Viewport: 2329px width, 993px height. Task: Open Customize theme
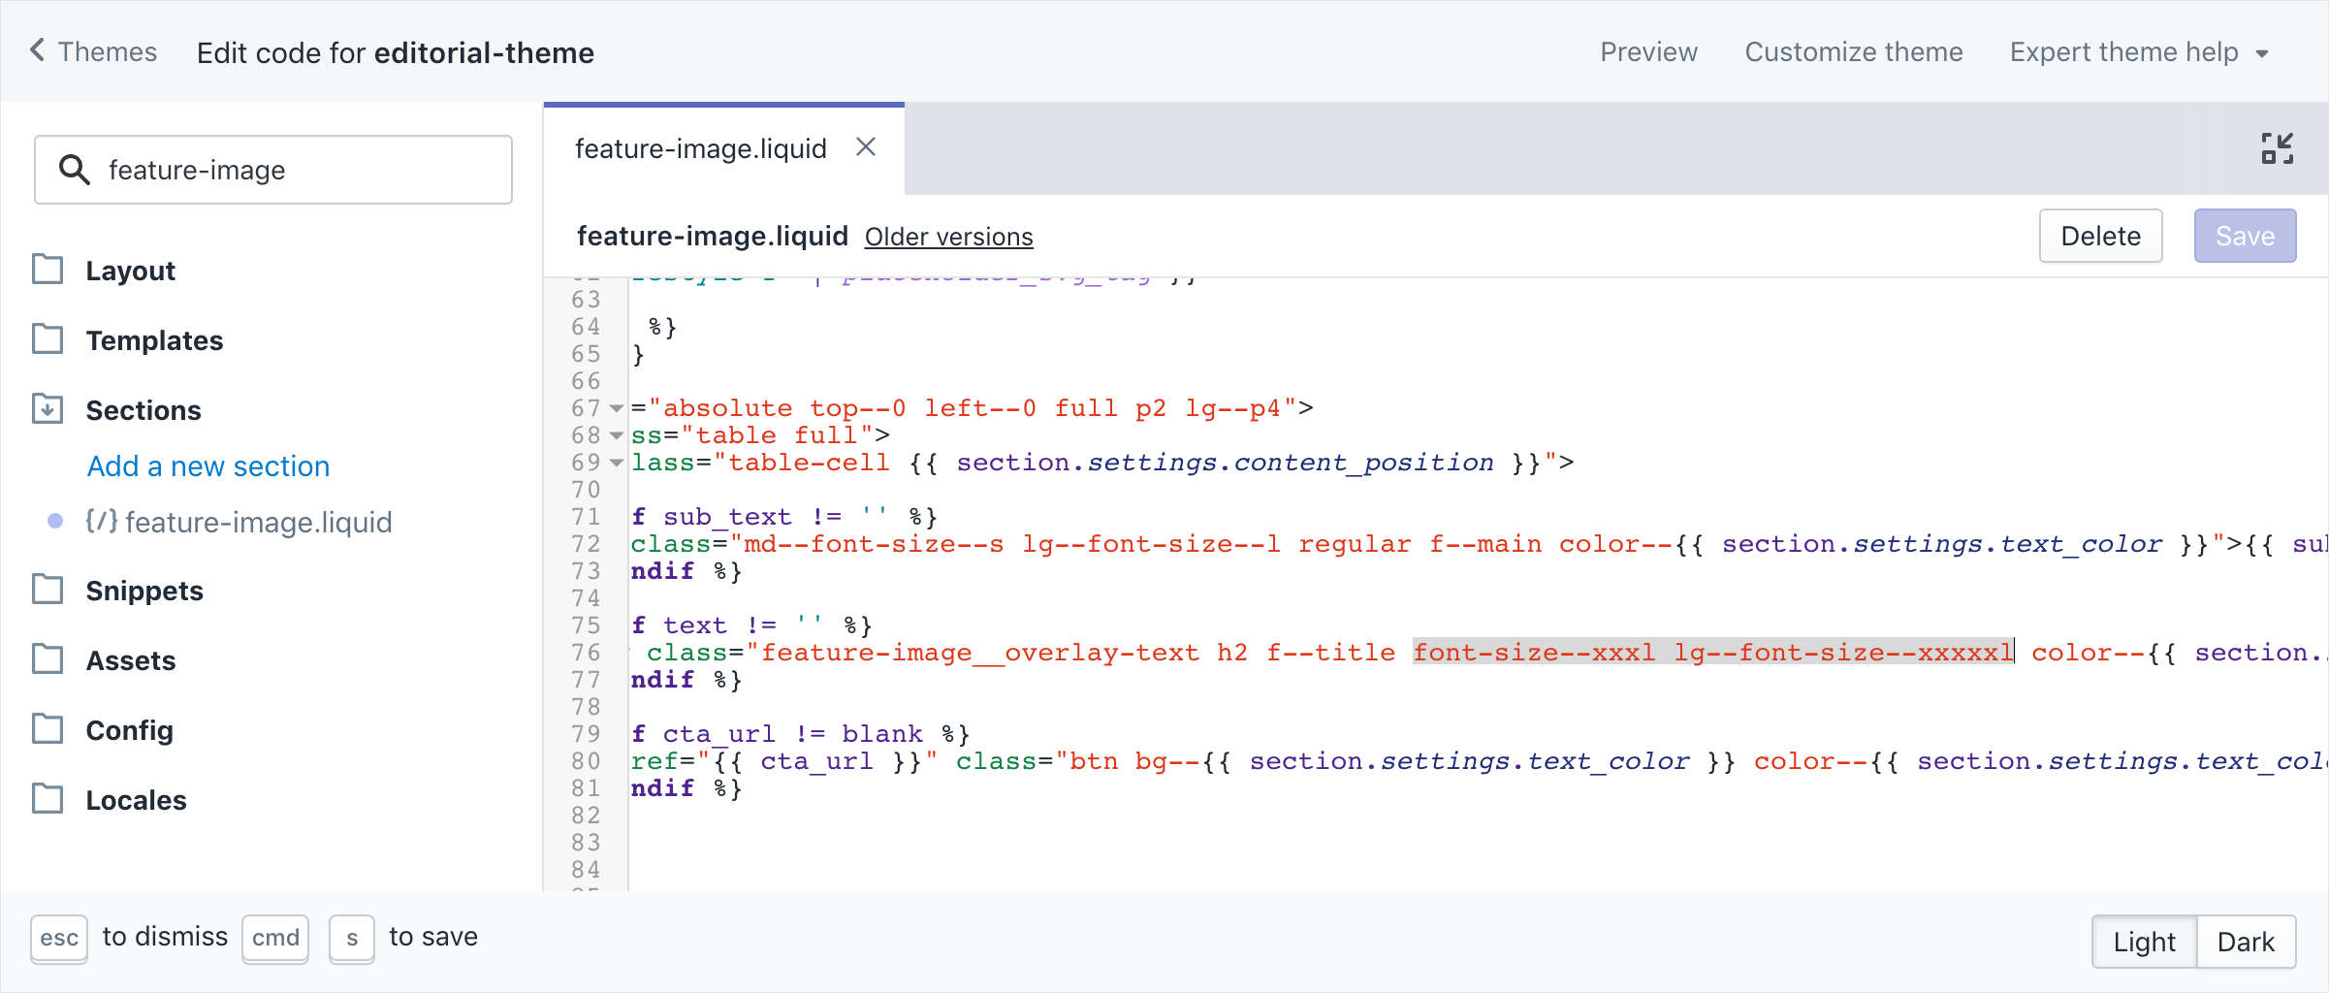[1854, 51]
